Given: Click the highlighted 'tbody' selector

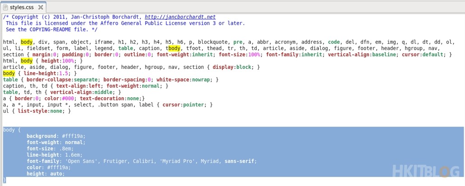Looking at the screenshot, I should point(173,48).
